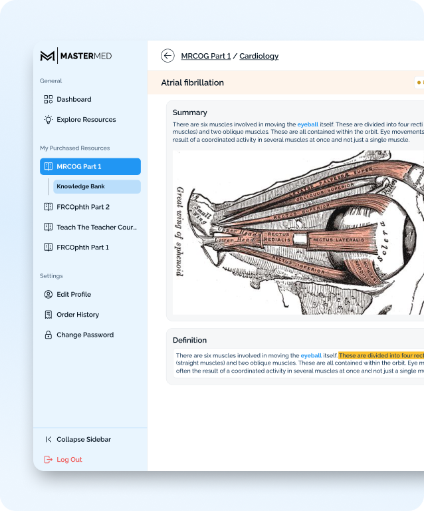Open the Teach The Teacher Course resource
424x511 pixels.
[x=96, y=227]
